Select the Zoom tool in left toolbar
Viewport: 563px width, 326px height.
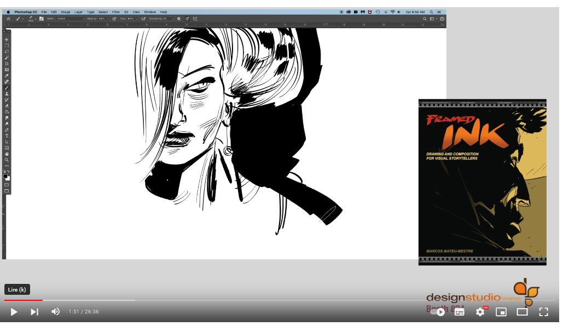click(x=7, y=160)
